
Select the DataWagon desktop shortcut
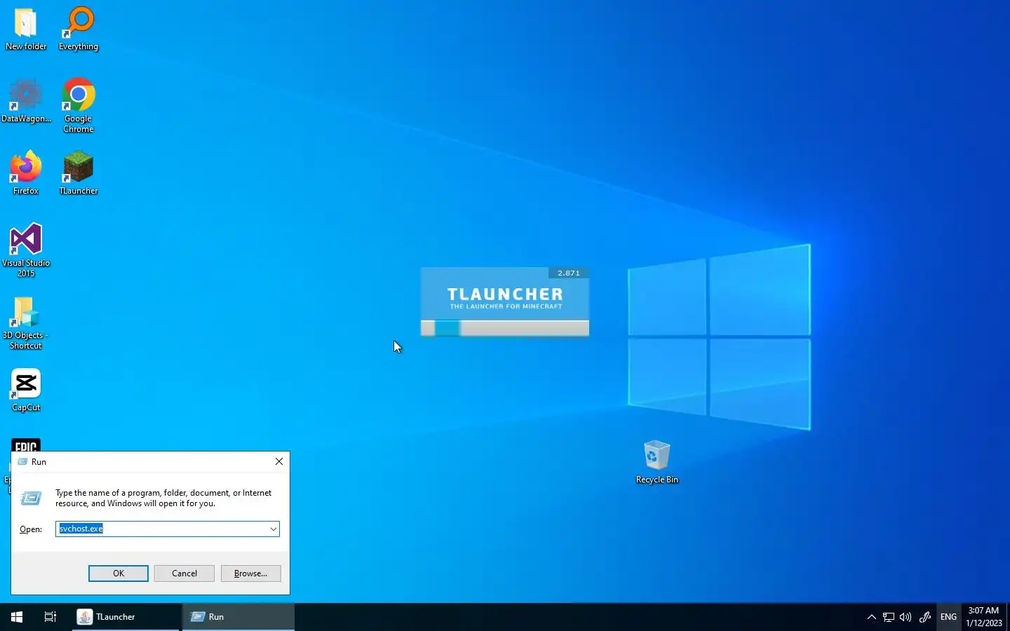pyautogui.click(x=26, y=102)
